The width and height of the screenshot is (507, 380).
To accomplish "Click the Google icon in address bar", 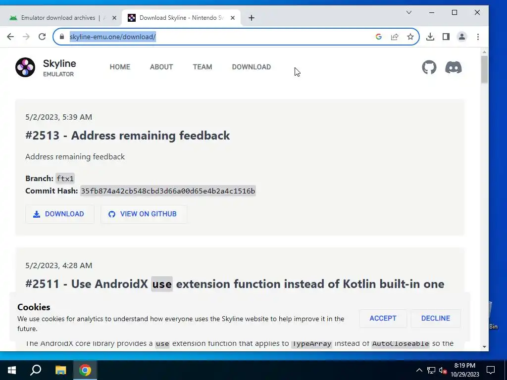I will [379, 37].
